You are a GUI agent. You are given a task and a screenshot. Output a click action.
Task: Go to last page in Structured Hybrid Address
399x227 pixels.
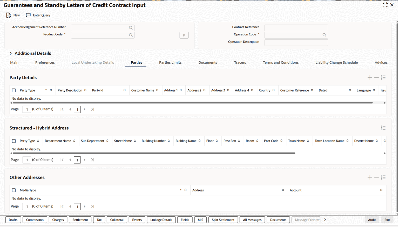pos(92,160)
